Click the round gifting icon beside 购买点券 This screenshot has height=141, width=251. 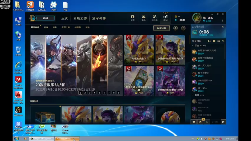(x=175, y=28)
